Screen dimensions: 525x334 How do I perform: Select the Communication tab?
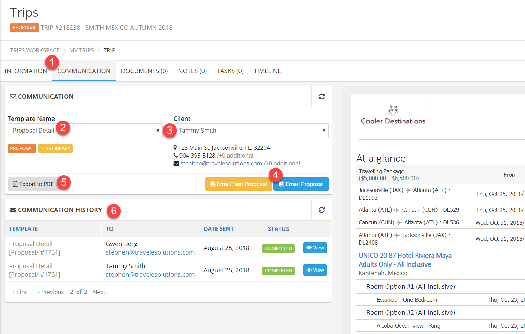click(x=84, y=71)
